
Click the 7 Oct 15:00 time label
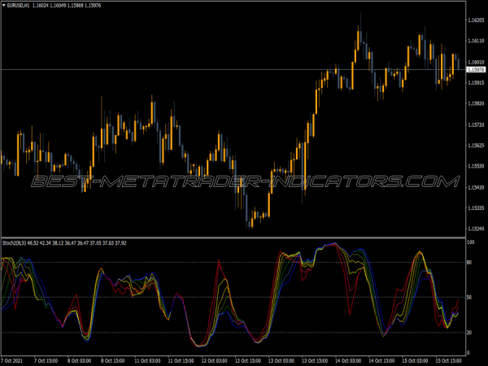click(x=46, y=361)
